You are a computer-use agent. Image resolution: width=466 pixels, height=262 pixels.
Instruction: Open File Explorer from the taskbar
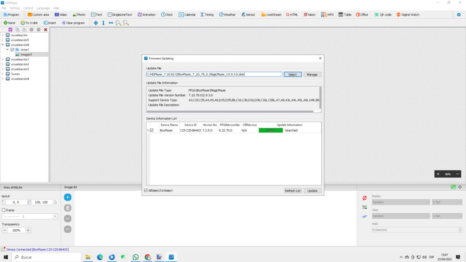(x=88, y=257)
